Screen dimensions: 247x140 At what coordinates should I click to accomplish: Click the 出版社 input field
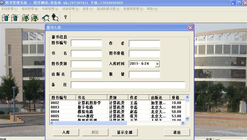pos(86,74)
